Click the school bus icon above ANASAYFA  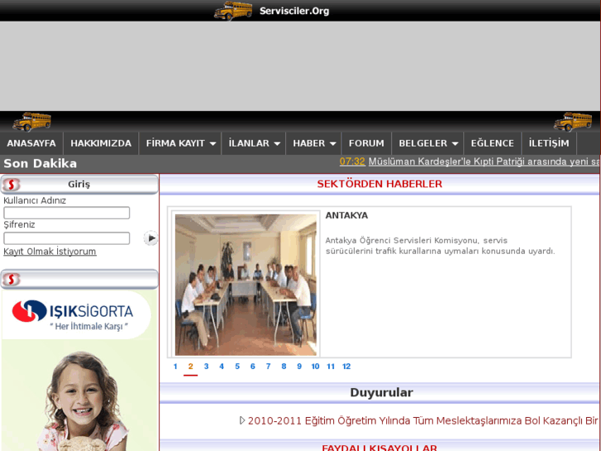point(31,122)
